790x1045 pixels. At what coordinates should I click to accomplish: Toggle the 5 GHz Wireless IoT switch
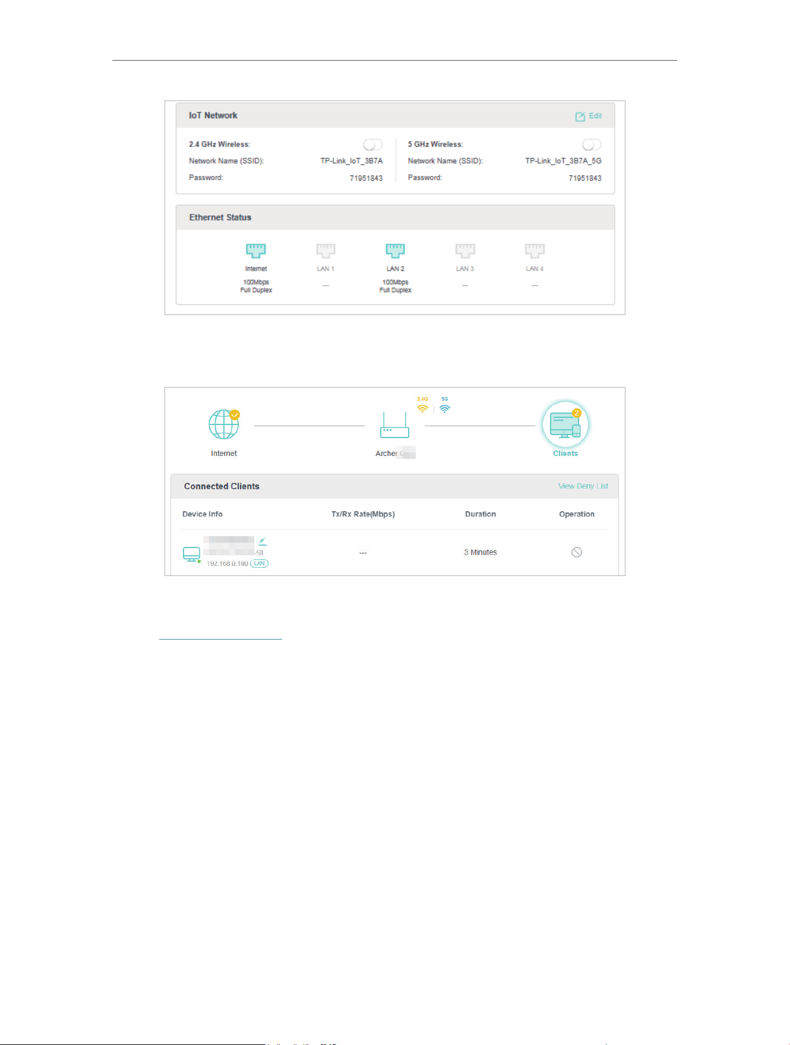pos(592,144)
